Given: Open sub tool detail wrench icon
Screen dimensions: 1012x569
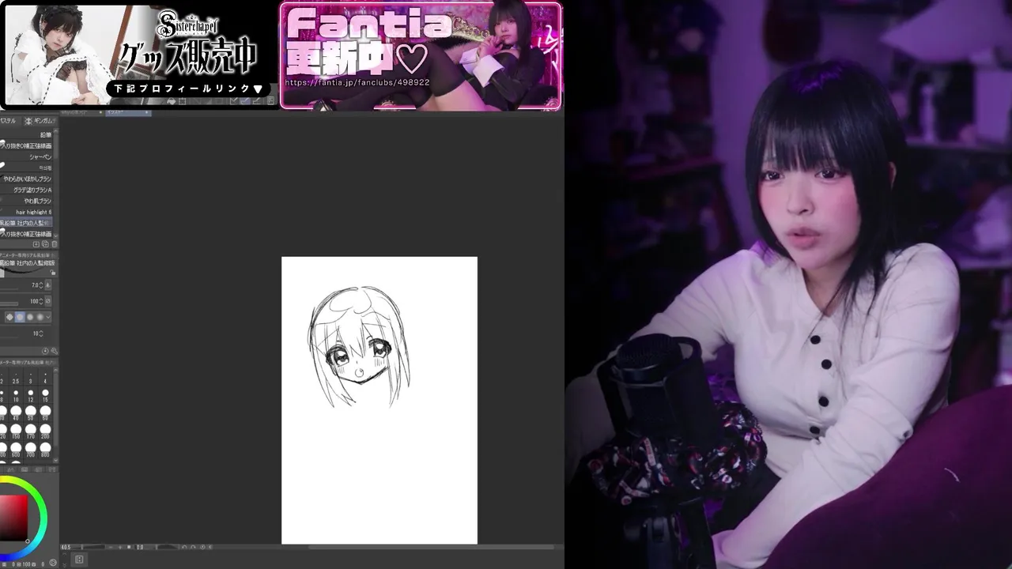Looking at the screenshot, I should pos(54,351).
